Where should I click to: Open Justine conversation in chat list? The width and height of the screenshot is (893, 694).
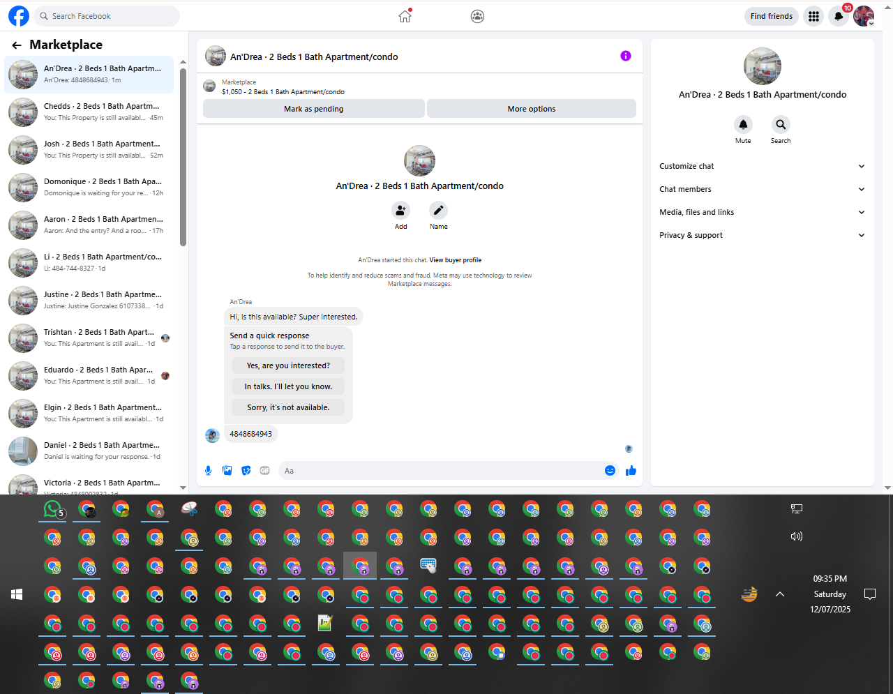[89, 301]
